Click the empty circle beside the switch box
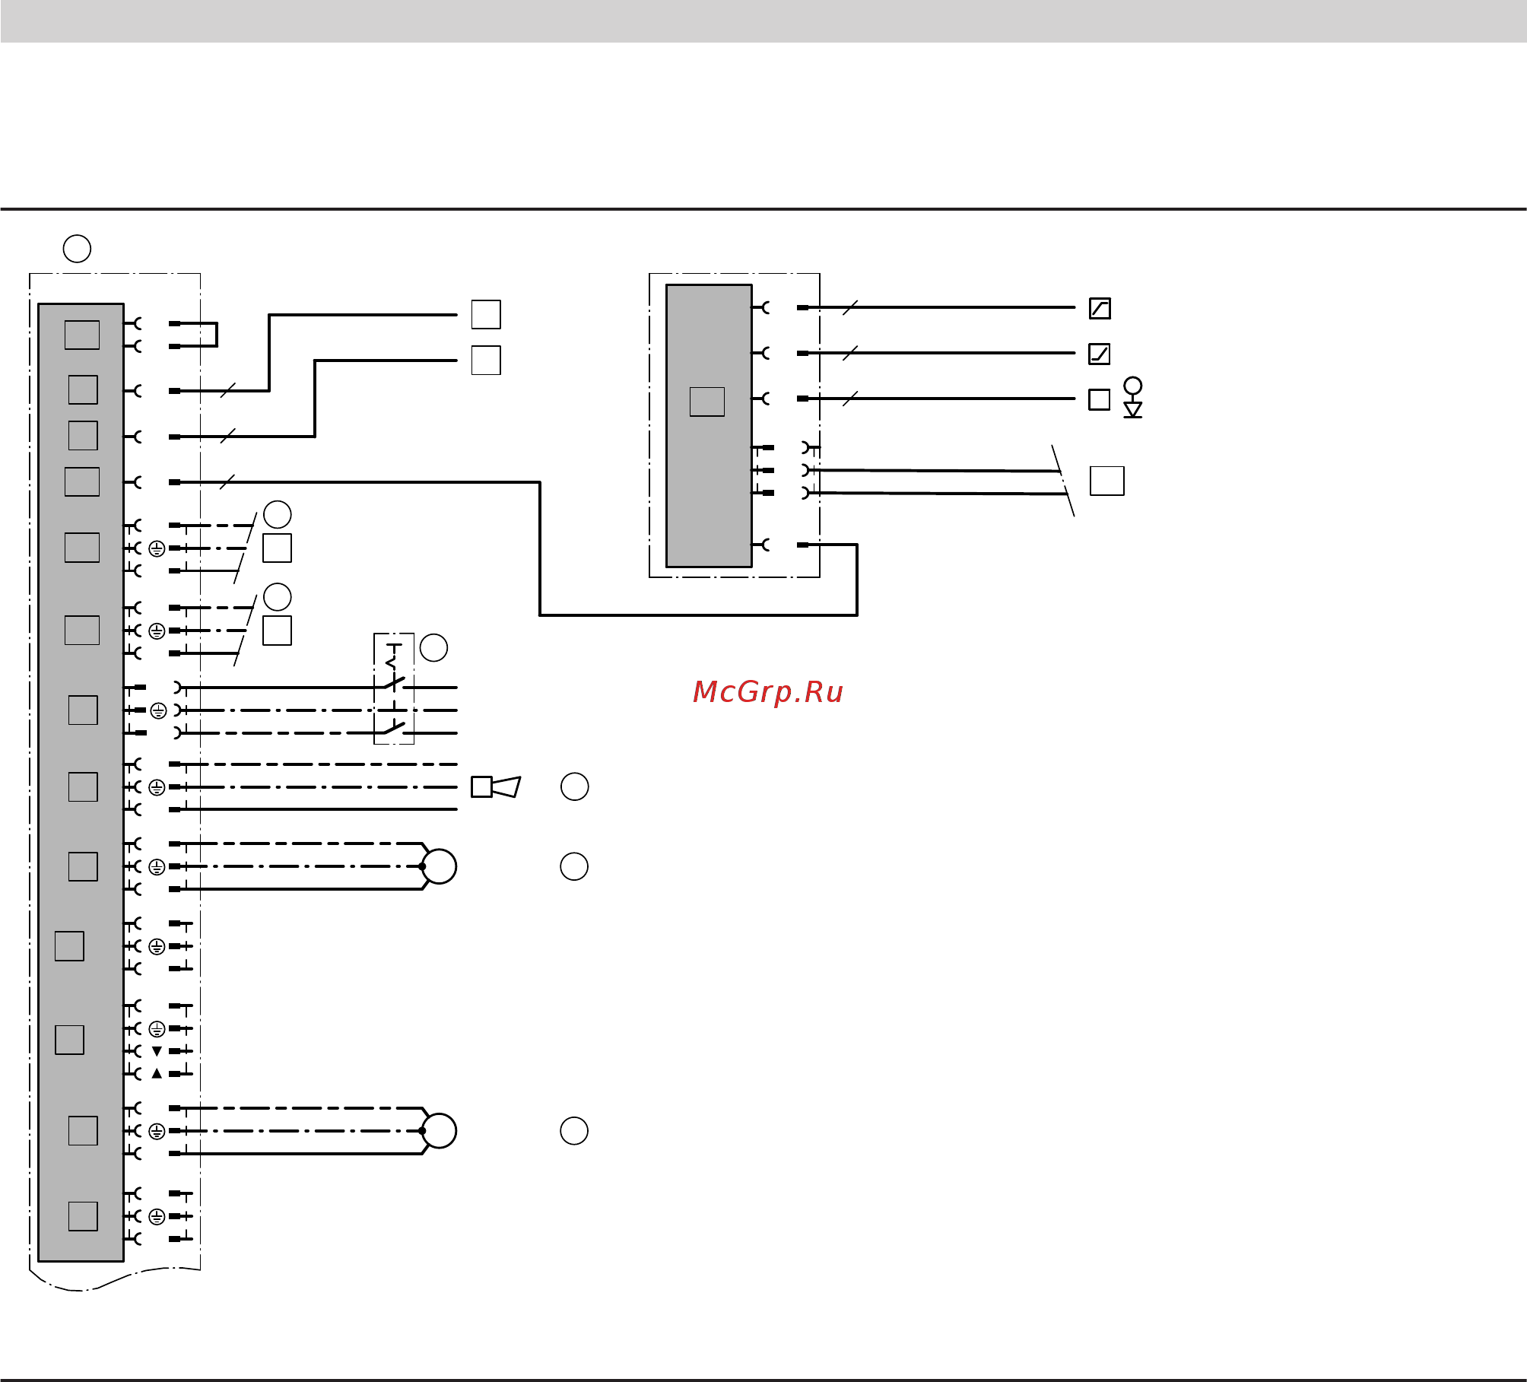 [x=434, y=648]
